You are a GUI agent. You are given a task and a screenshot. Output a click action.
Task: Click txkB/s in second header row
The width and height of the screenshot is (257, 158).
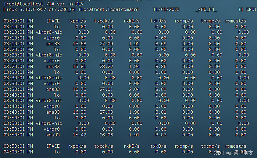click(158, 146)
